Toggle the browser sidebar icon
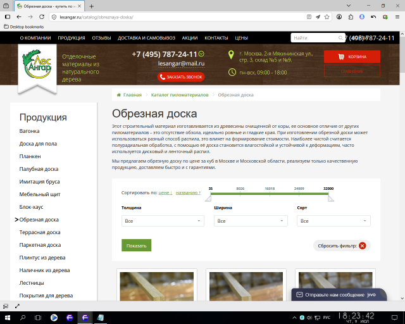405x324 pixels. pyautogui.click(x=8, y=17)
